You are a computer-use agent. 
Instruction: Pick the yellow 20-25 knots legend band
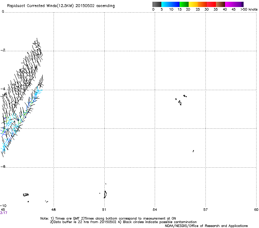click(x=193, y=4)
